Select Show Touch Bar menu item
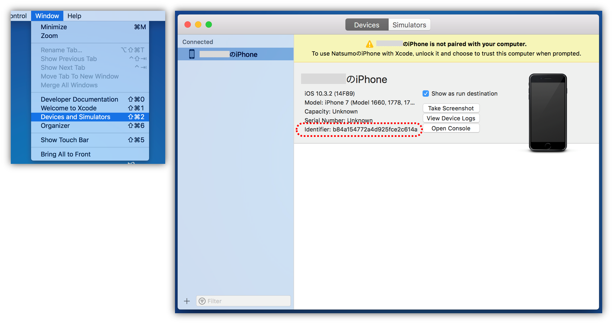Screen dimensions: 613x324 (x=90, y=140)
